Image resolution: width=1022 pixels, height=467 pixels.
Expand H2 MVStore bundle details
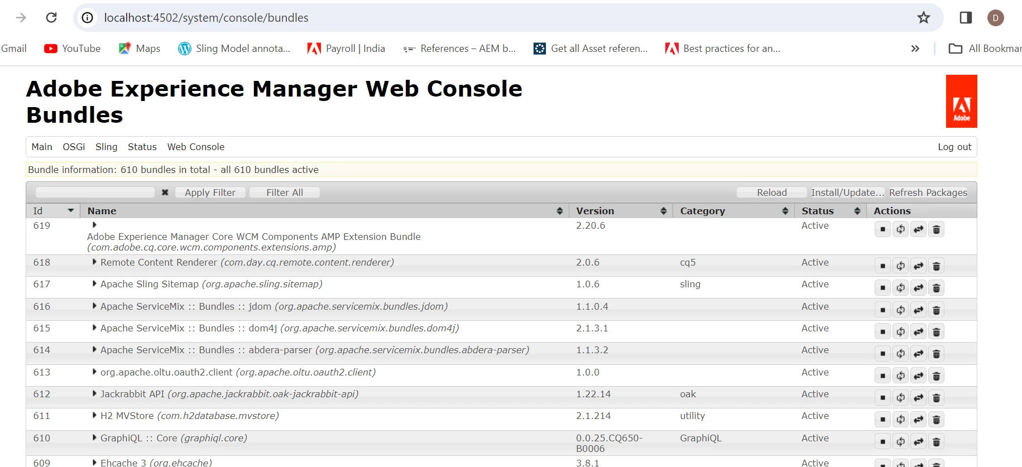click(x=94, y=415)
